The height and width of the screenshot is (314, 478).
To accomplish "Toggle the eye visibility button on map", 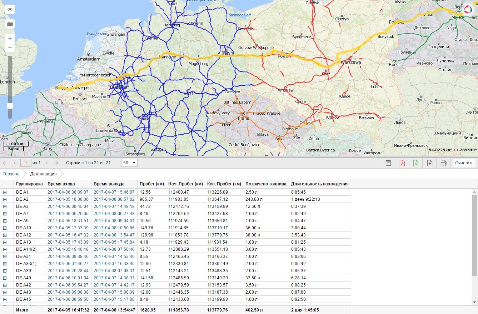I will pos(10,10).
